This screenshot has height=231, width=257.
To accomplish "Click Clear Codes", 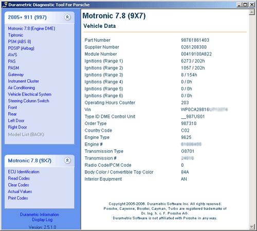I will tap(19, 185).
